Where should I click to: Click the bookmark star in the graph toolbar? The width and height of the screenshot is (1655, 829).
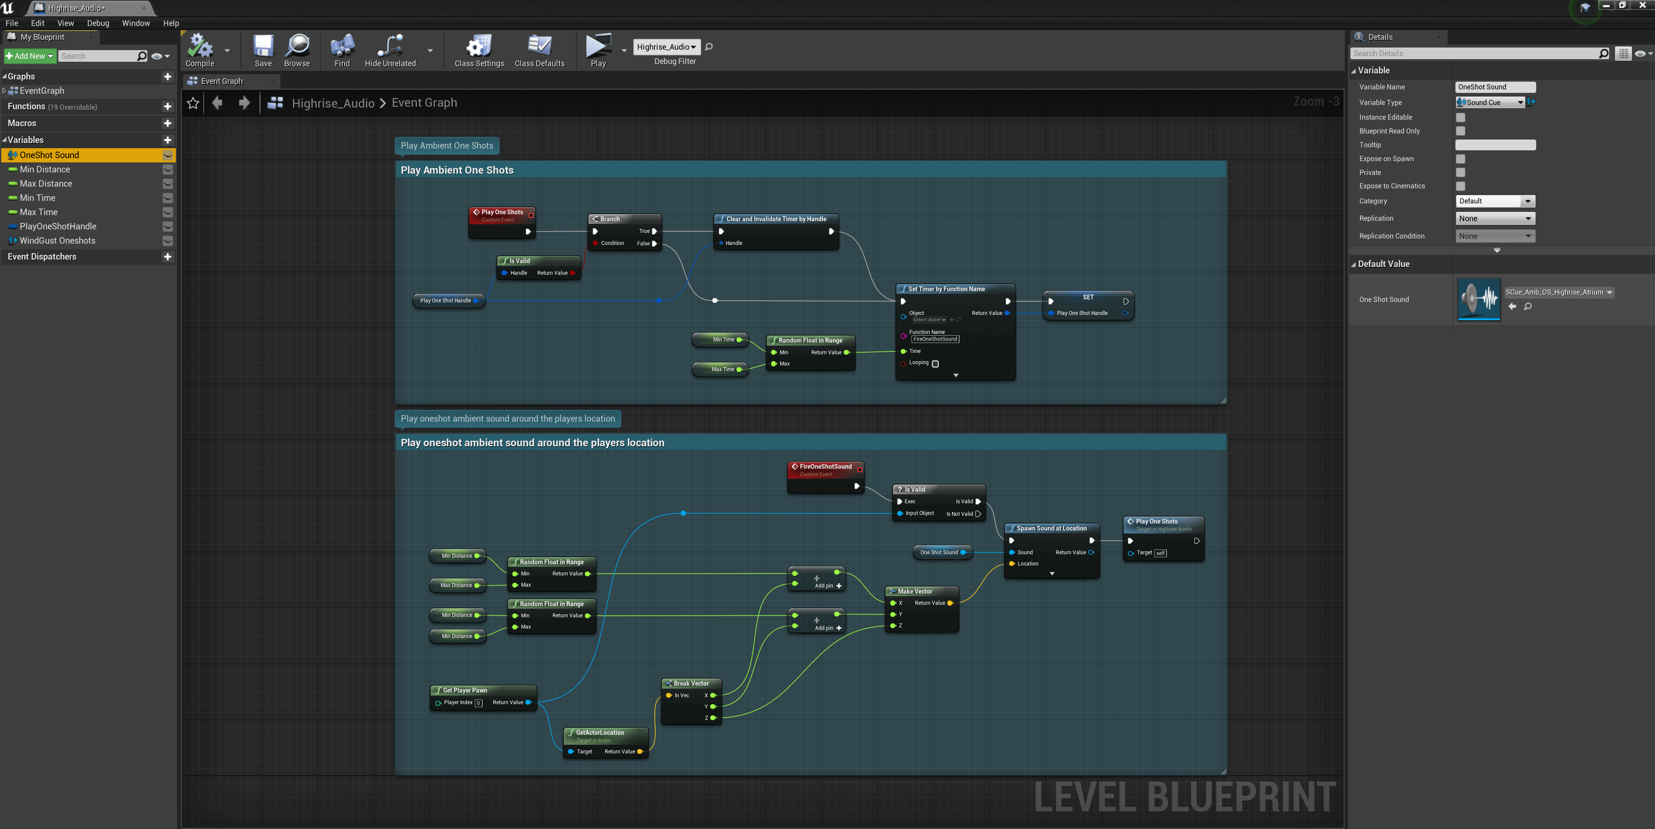tap(193, 103)
